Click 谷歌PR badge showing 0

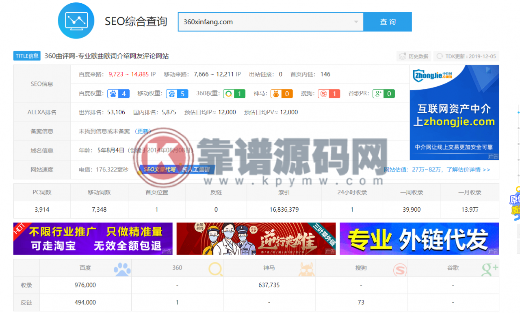384,94
